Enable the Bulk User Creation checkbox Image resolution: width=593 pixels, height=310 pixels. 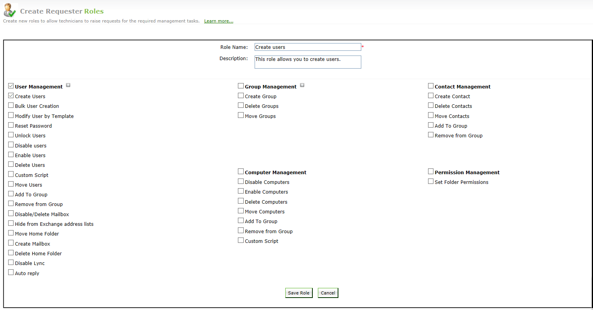point(11,105)
